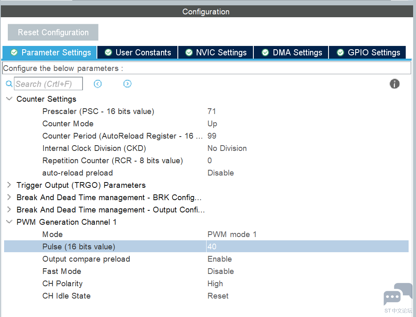The image size is (416, 317).
Task: Go to previous search result arrow
Action: pyautogui.click(x=98, y=84)
